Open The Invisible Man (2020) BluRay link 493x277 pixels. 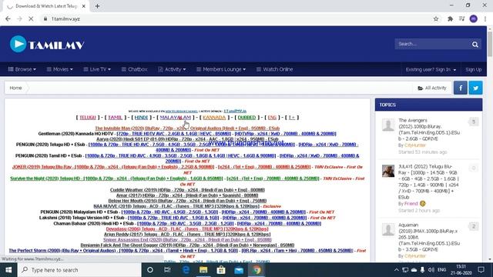[x=187, y=128]
